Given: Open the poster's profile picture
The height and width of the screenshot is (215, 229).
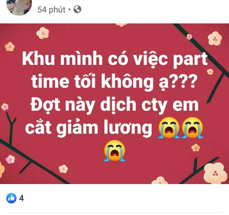Looking at the screenshot, I should pyautogui.click(x=19, y=6).
